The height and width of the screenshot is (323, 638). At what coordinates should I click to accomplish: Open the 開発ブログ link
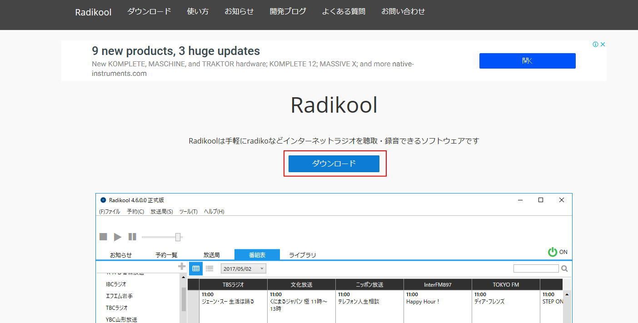pyautogui.click(x=288, y=11)
